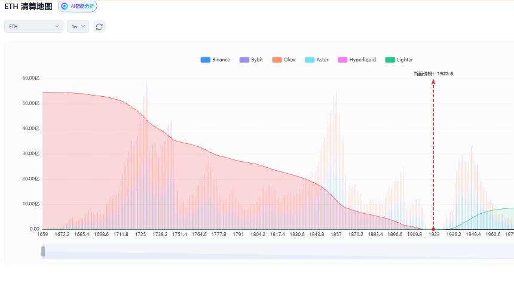Click the Hyperliquid legend label text
The image size is (514, 289).
coord(363,60)
